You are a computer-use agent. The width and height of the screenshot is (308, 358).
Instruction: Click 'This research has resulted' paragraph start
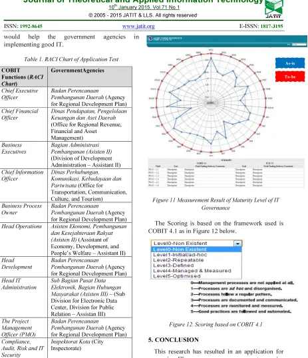[x=219, y=351]
